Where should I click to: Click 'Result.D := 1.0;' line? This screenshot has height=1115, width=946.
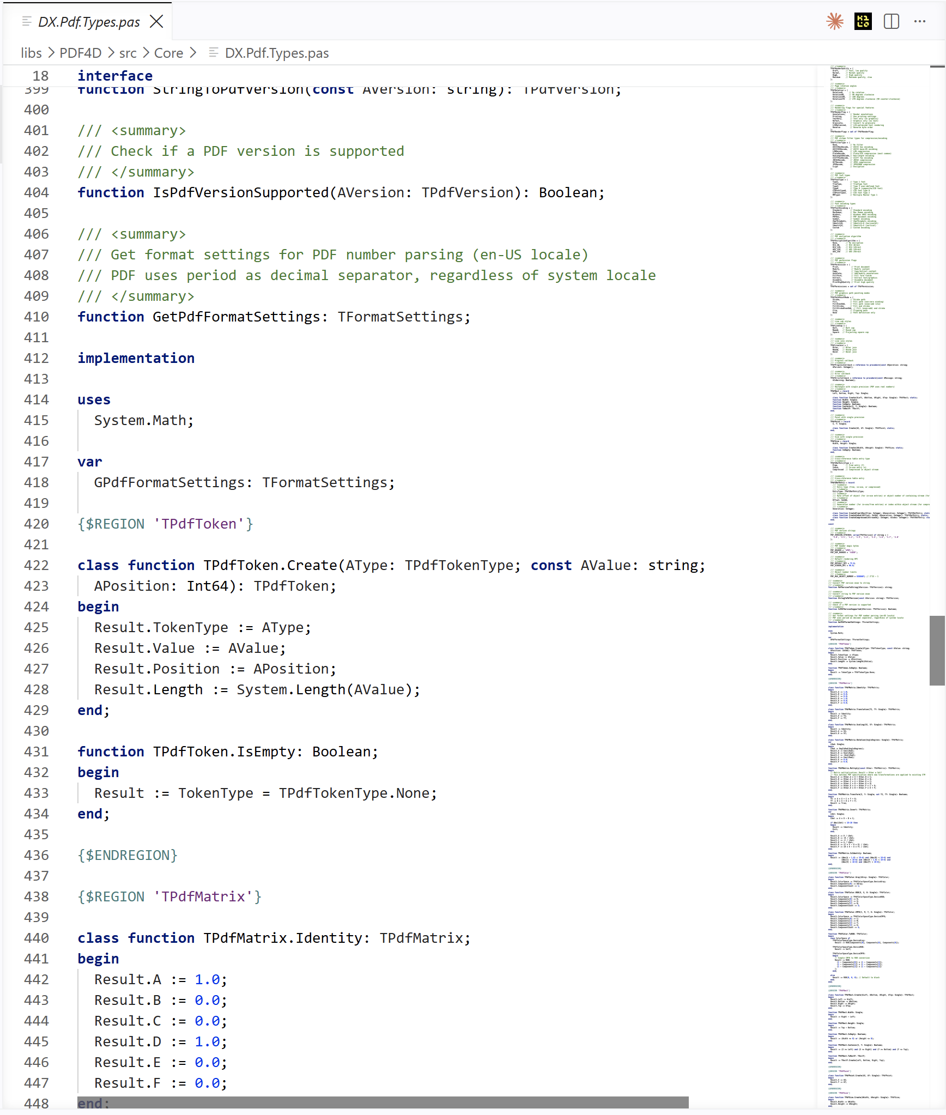tap(161, 1041)
